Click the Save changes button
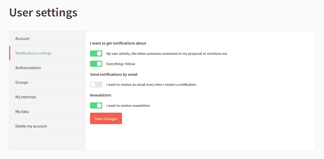Screen dimensions: 324x159 [106, 119]
